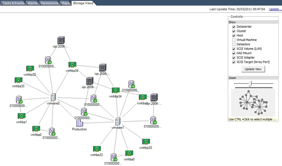Select the vmware2 host icon
The image size is (282, 166).
click(x=53, y=97)
